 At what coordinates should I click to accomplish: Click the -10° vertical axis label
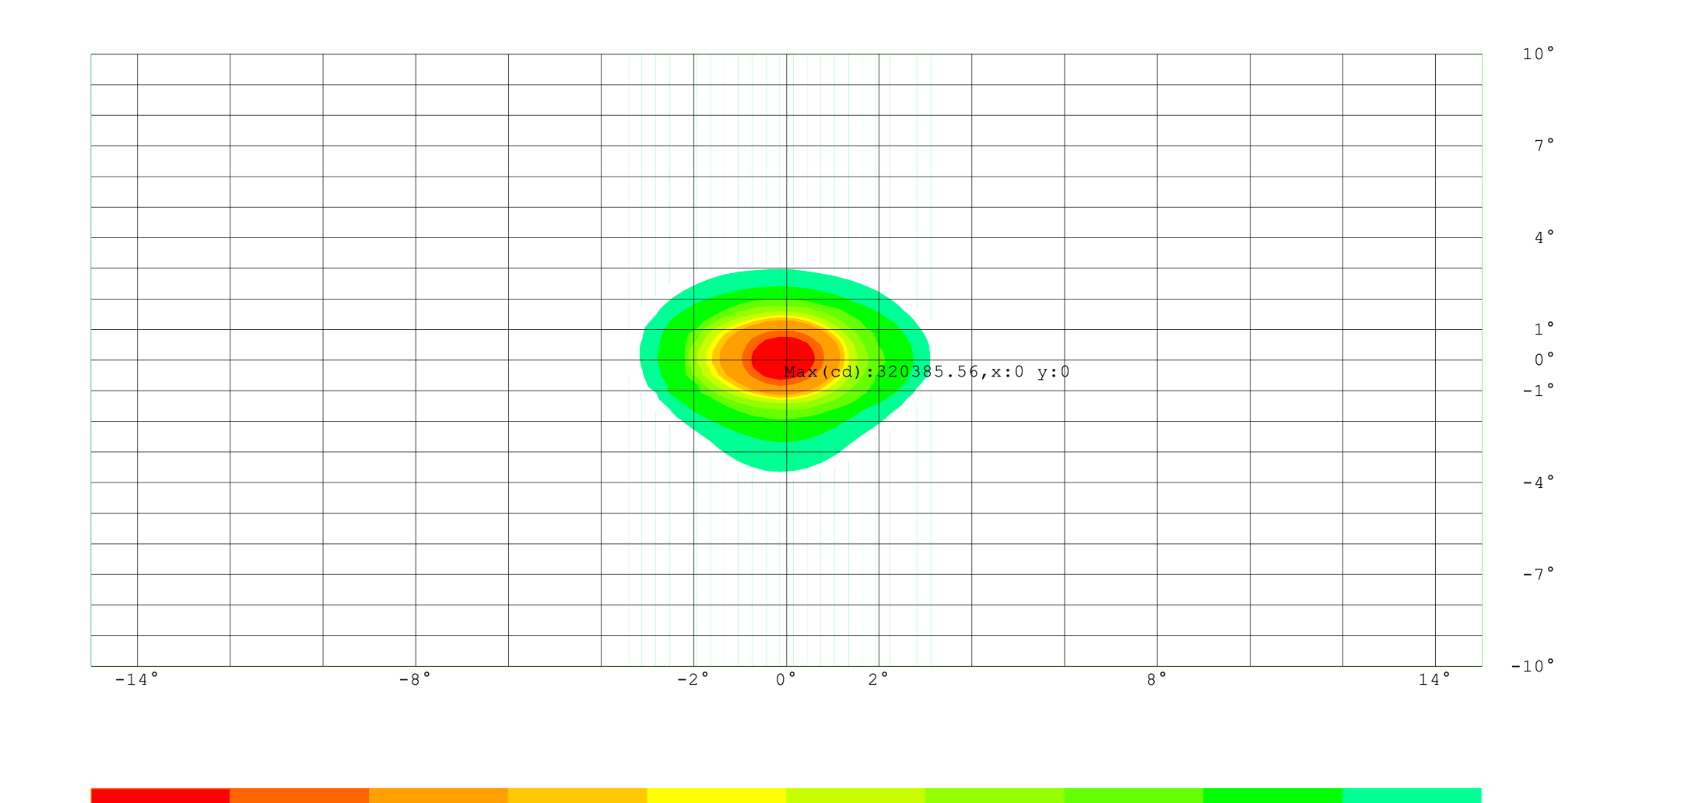(1533, 666)
